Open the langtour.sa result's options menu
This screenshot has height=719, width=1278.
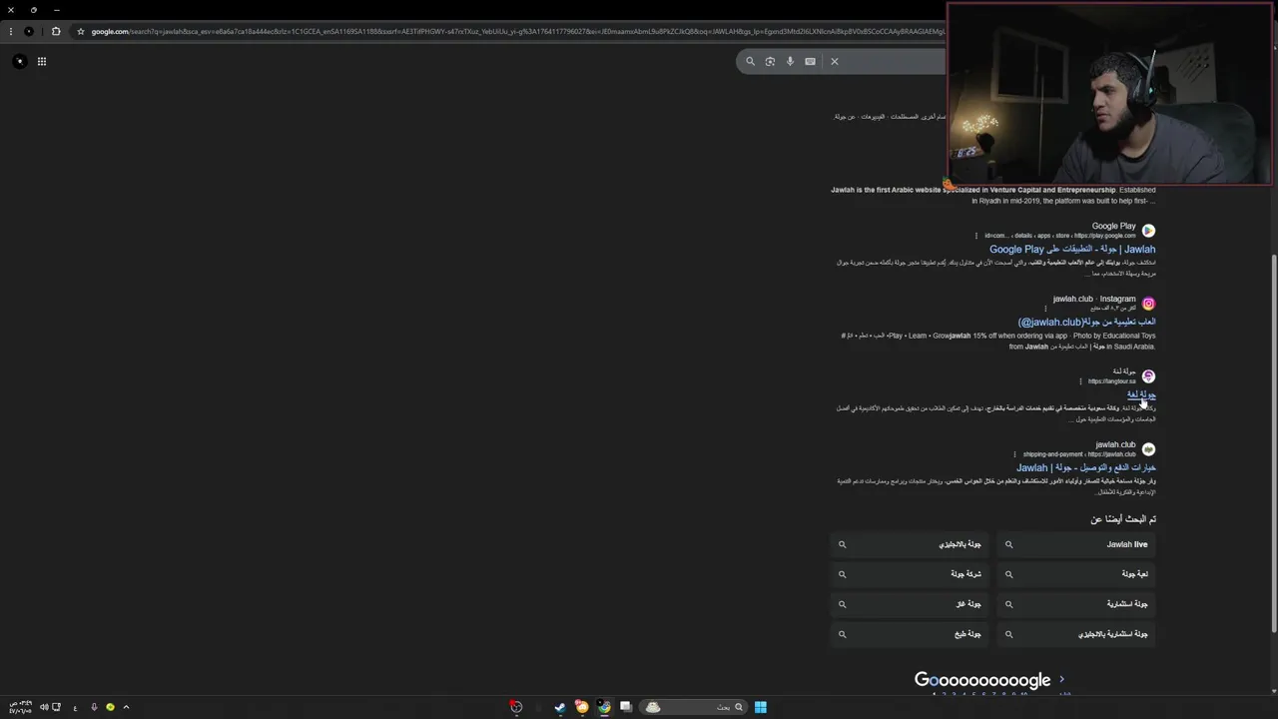(x=1080, y=381)
